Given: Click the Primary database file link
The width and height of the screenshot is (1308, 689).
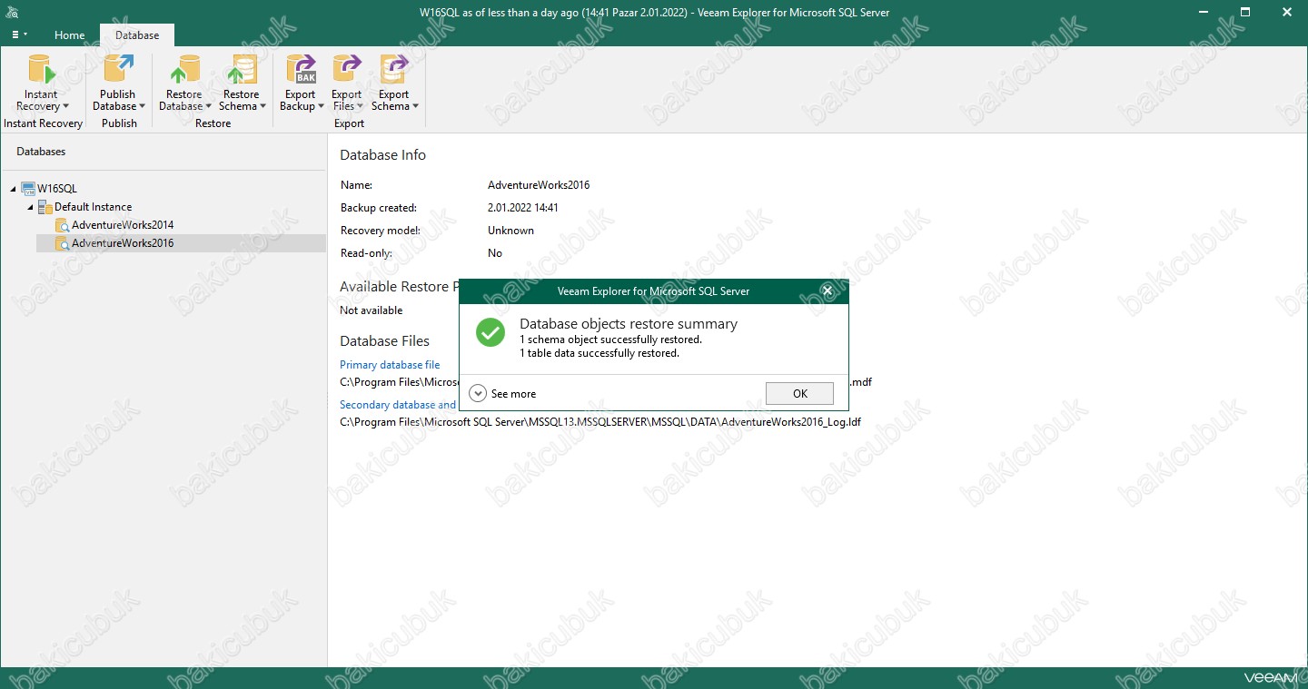Looking at the screenshot, I should [x=390, y=365].
